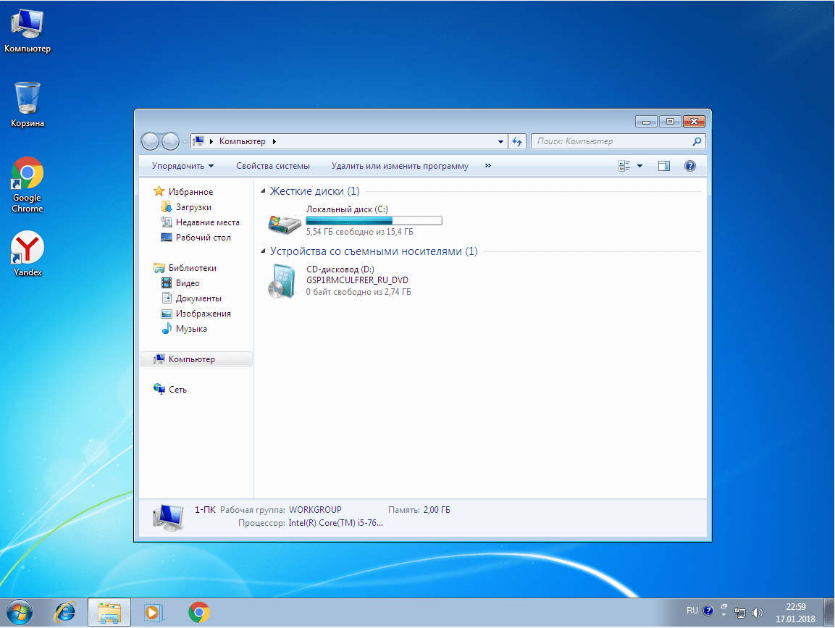Collapse Устройства со съемными носителями group
The height and width of the screenshot is (628, 835).
(x=263, y=251)
